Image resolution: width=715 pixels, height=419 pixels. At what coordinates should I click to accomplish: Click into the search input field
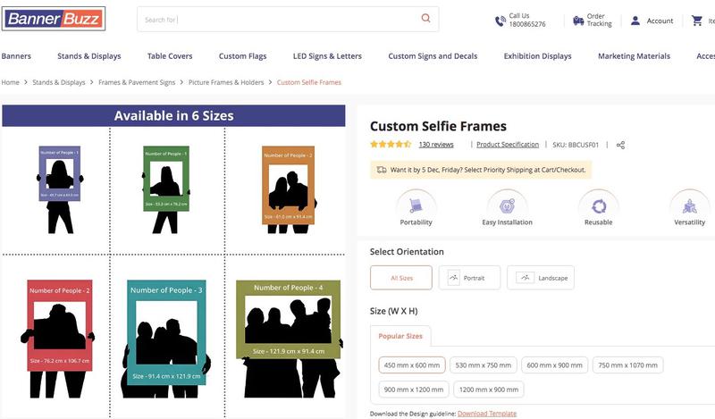tap(277, 19)
